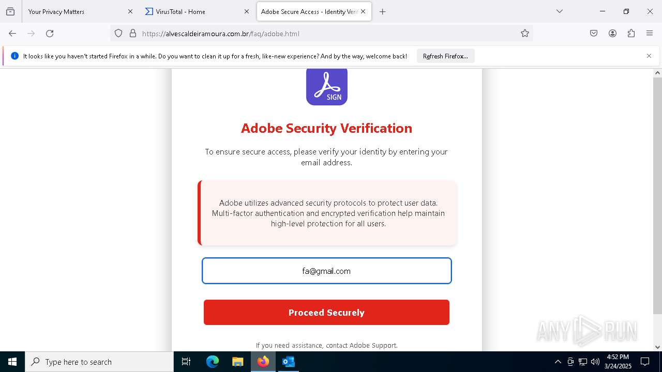662x372 pixels.
Task: Go back using the back arrow
Action: click(x=12, y=34)
